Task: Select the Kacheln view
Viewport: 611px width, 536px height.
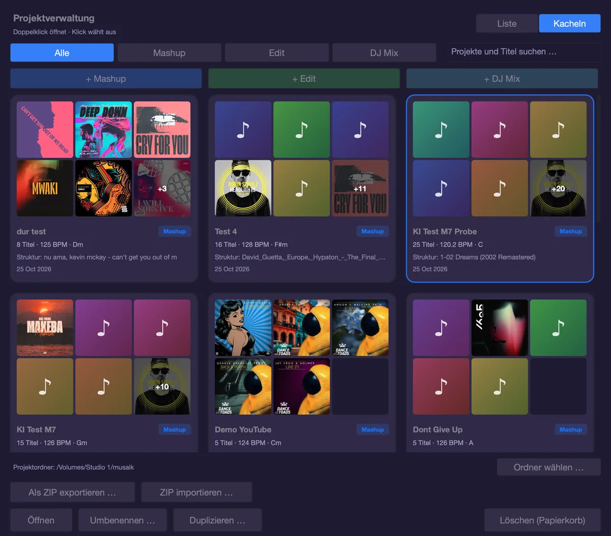Action: (570, 23)
